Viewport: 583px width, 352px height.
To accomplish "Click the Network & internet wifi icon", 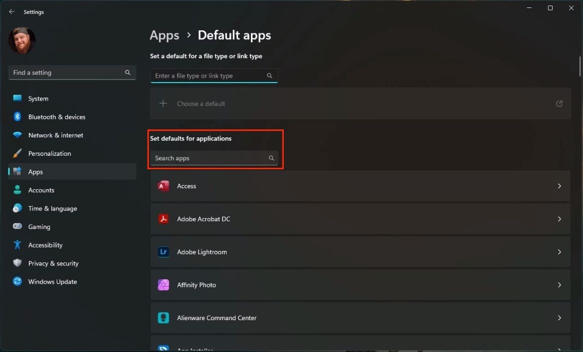I will pyautogui.click(x=17, y=135).
